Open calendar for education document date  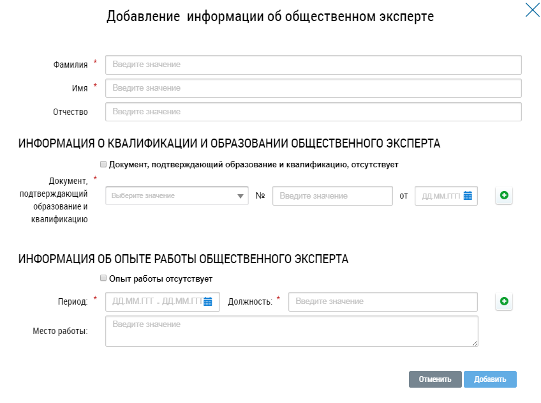pos(468,196)
